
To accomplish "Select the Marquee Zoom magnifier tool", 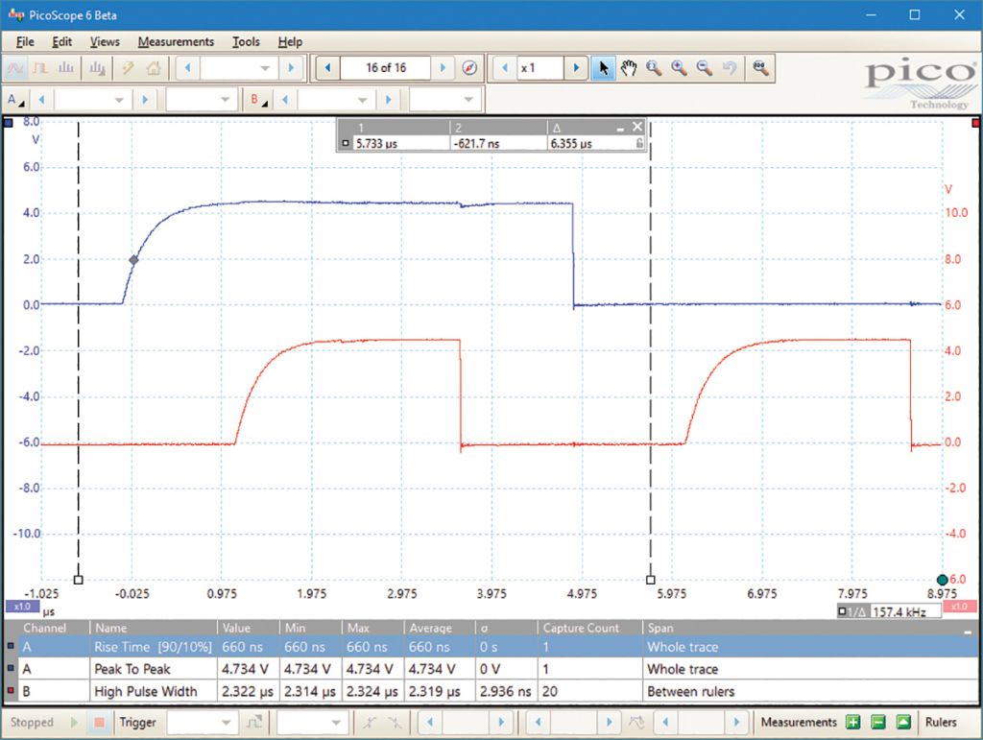I will (654, 68).
